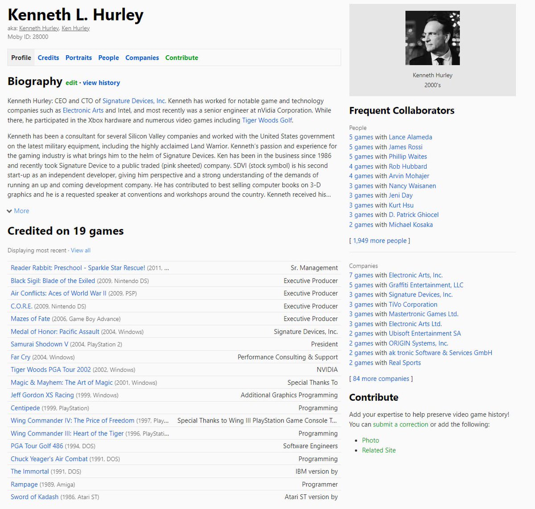Open Reader Rabbit: Preschool game entry
535x509 pixels.
click(78, 268)
